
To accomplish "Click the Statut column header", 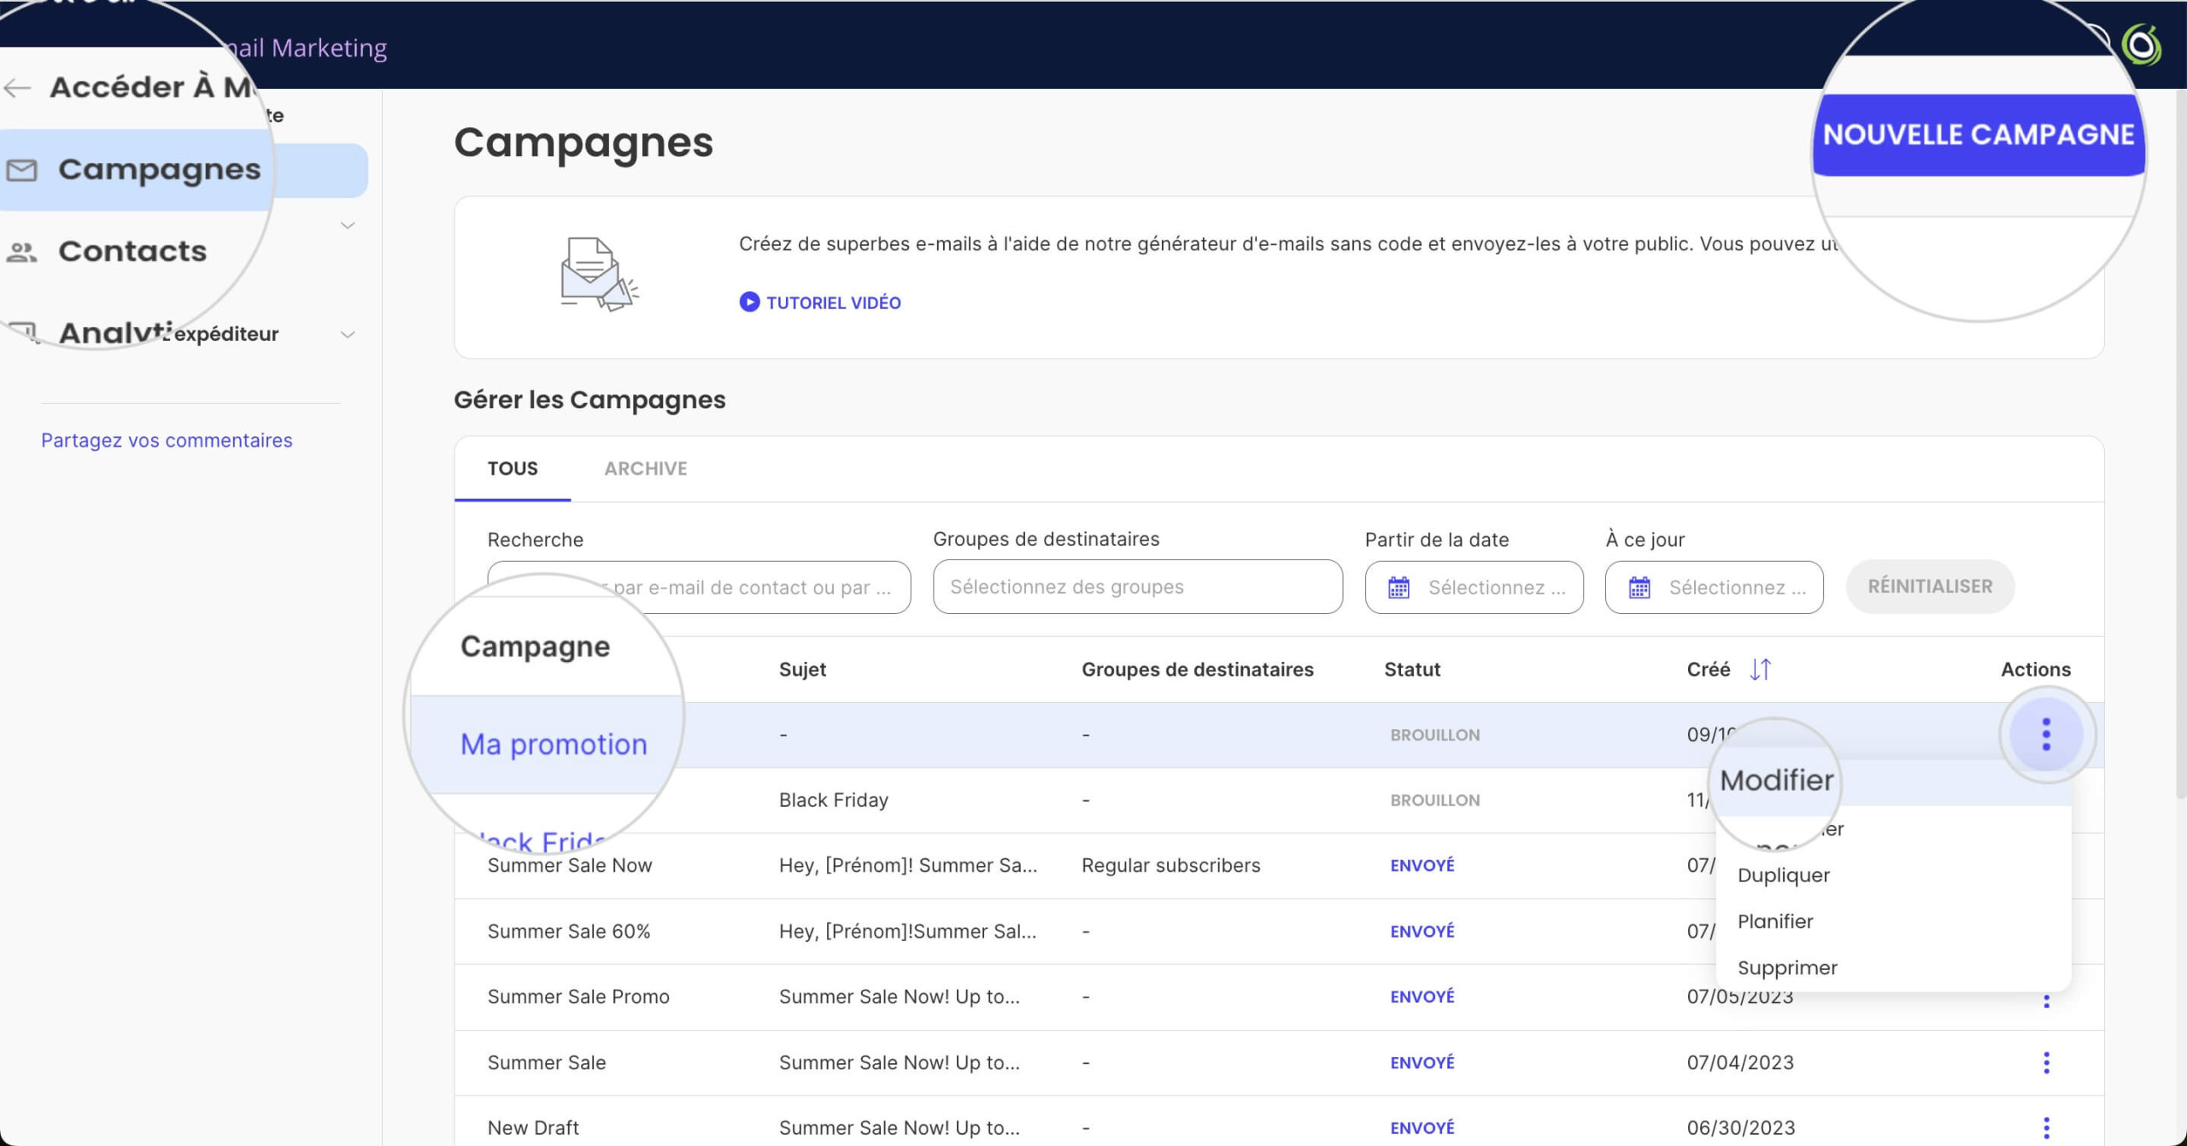I will pos(1412,669).
